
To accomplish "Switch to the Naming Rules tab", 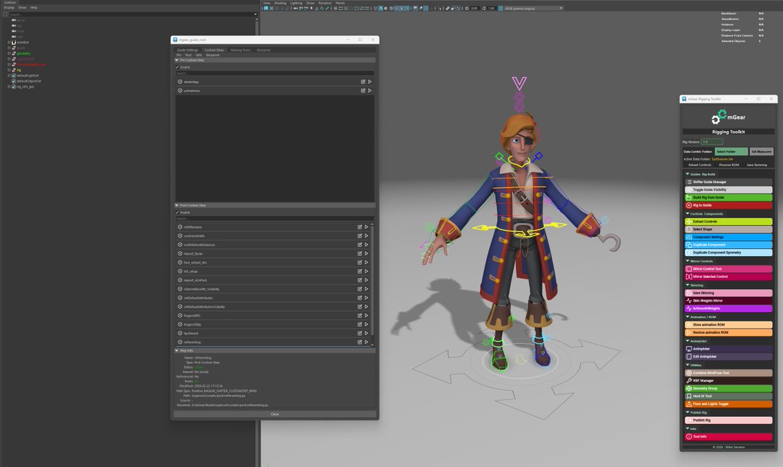I will [240, 50].
